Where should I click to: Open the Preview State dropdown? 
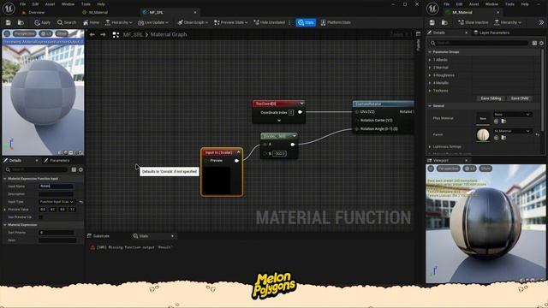[x=231, y=22]
